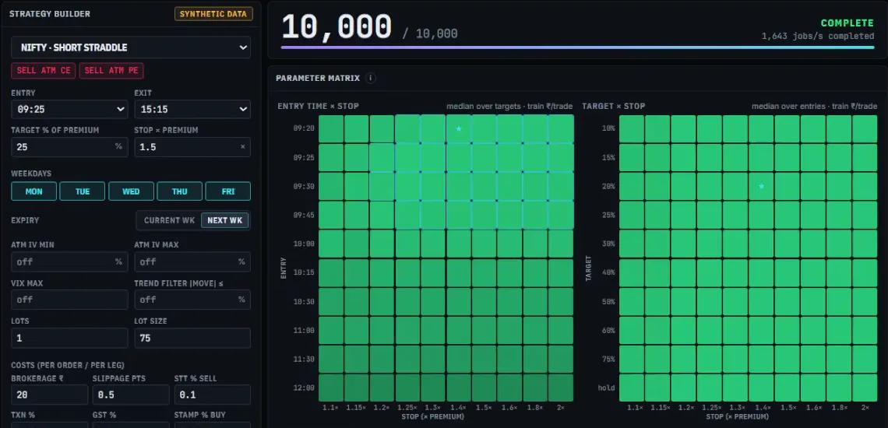Screen dimensions: 888x428
Task: Click the PARAMETER MATRIX panel title
Action: (318, 78)
